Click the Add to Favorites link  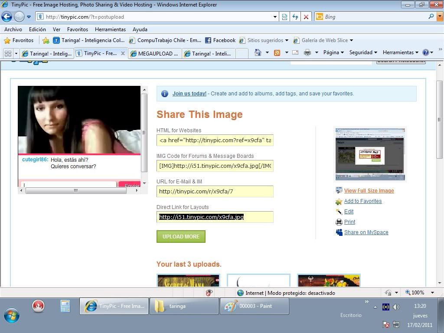[363, 201]
